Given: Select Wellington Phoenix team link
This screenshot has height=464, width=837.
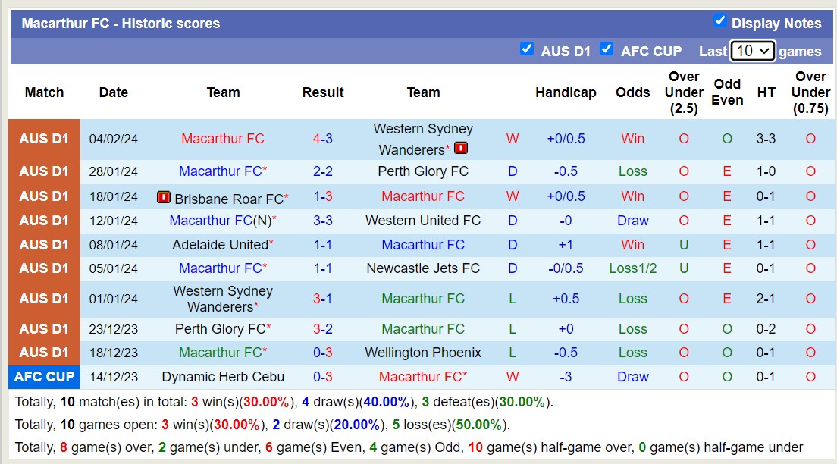Looking at the screenshot, I should coord(423,353).
